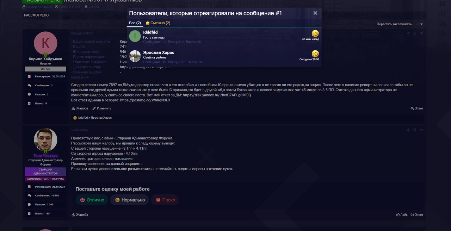Click Idddfdd green avatar in dialog
This screenshot has height=231, width=451.
tap(135, 36)
